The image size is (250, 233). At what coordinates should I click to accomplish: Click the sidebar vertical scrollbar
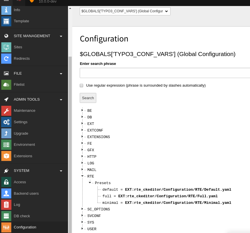[70, 143]
